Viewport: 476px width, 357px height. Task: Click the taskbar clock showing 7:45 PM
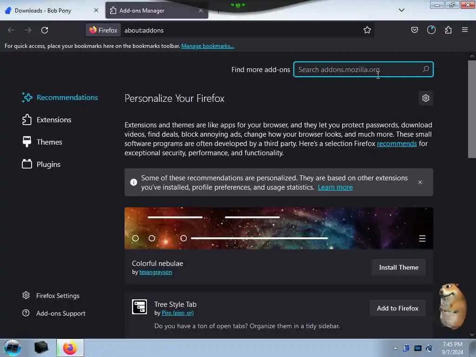point(452,348)
